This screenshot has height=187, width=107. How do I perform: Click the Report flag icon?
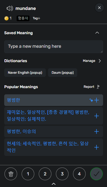[98, 87]
